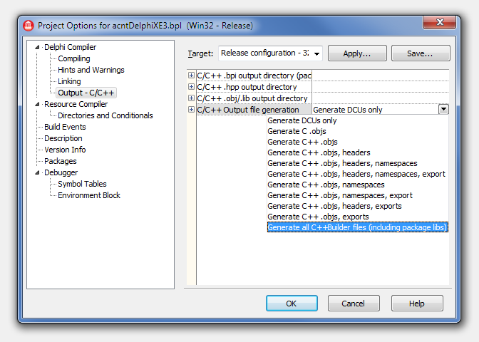This screenshot has height=342, width=479.
Task: Choose Generate C++ .objs, headers, namespaces, export
Action: [358, 174]
